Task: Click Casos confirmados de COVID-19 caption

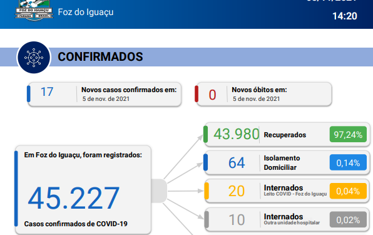Action: [x=76, y=224]
